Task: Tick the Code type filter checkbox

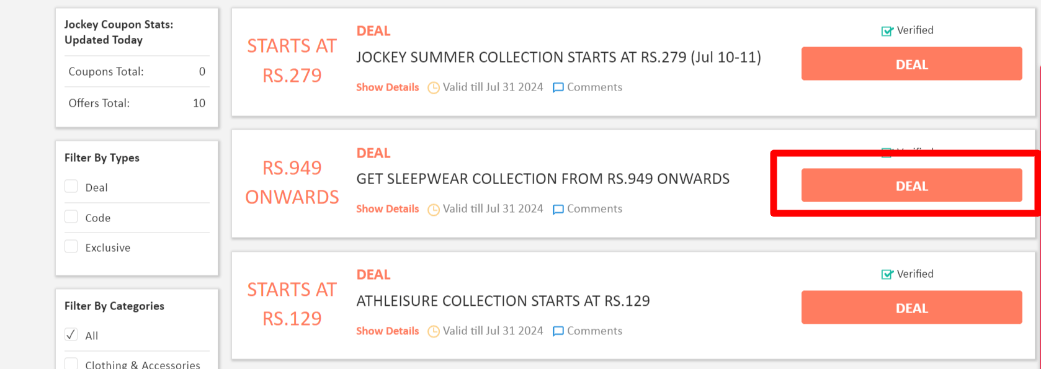Action: click(x=71, y=217)
